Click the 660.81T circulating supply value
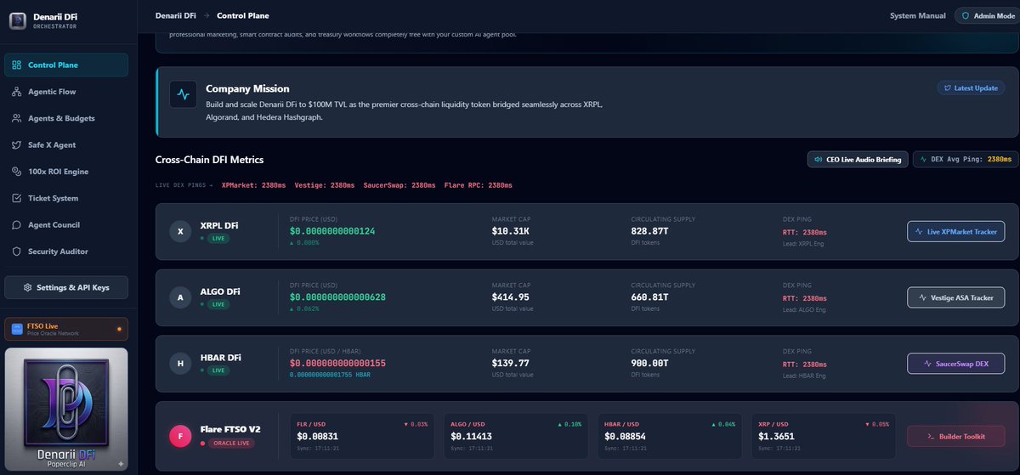 click(x=649, y=297)
